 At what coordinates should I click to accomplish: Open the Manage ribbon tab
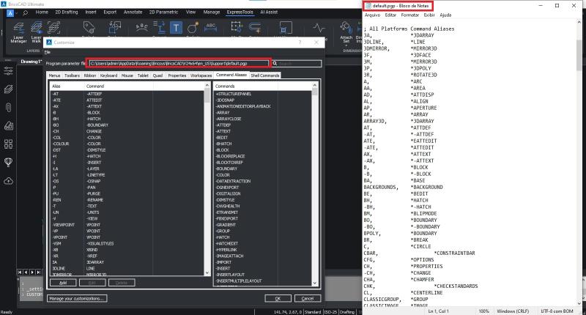[x=211, y=12]
